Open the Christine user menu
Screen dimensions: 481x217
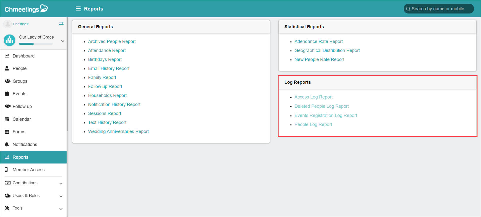click(21, 24)
